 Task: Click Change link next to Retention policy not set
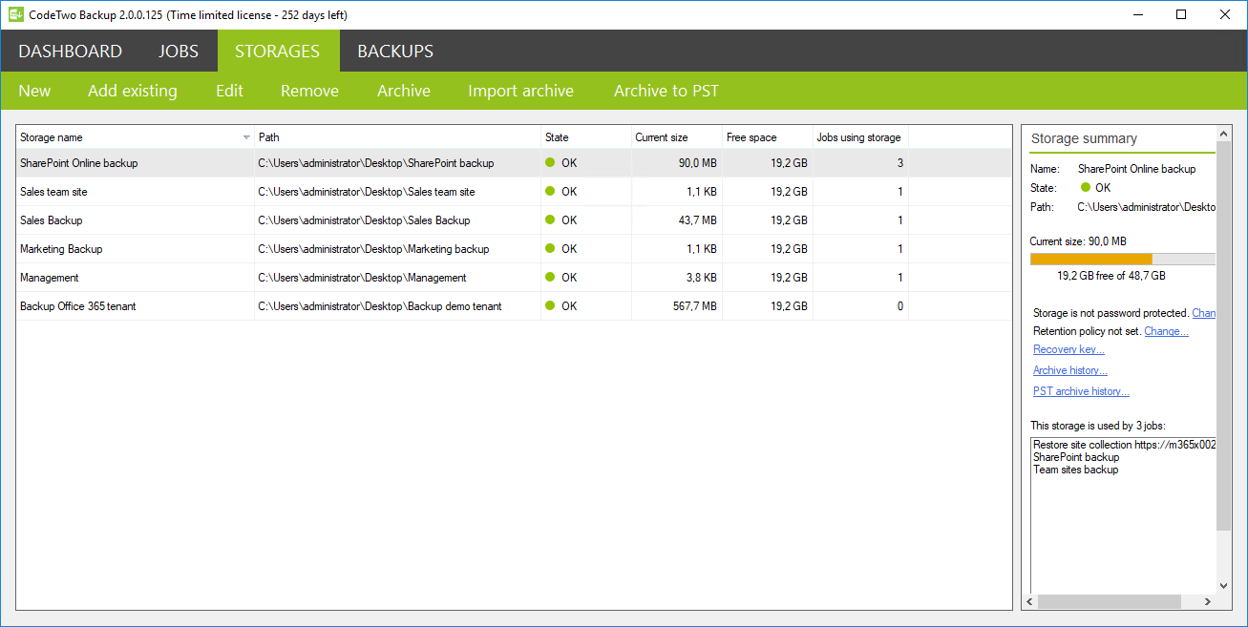[1166, 331]
